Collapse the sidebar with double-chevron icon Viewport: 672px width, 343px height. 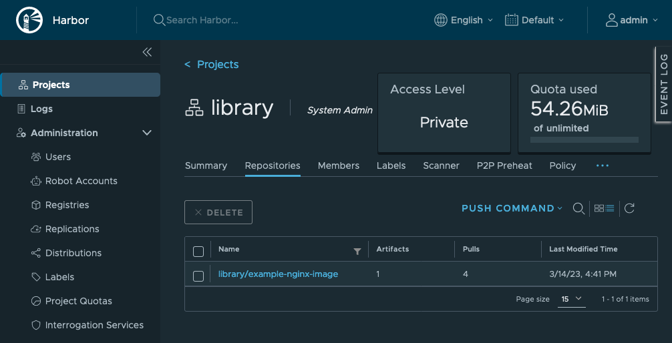click(147, 52)
